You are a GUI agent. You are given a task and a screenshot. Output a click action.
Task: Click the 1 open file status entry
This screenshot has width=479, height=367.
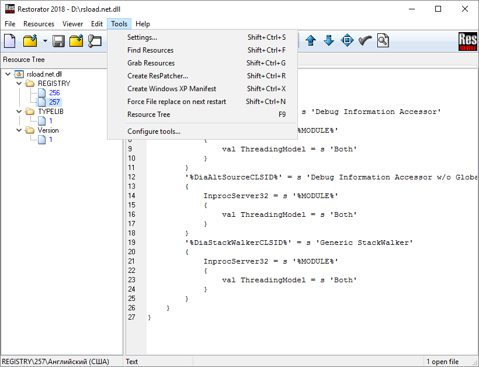pos(442,362)
